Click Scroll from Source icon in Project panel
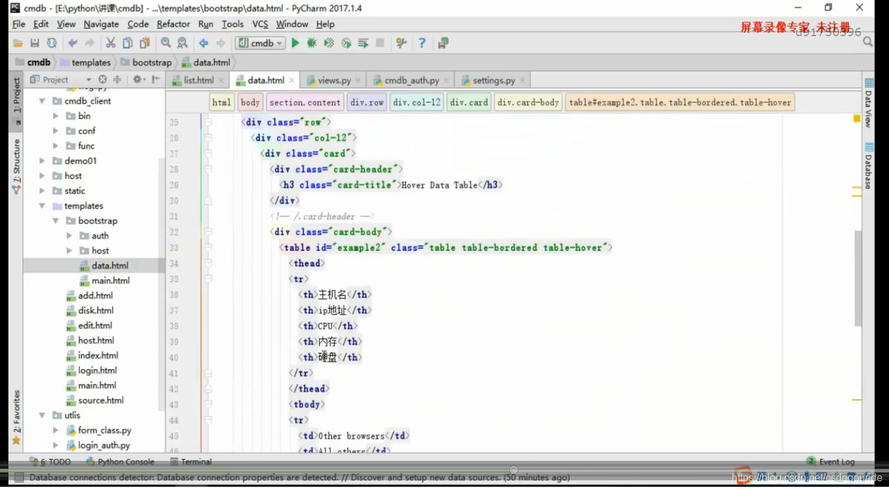 click(x=102, y=80)
